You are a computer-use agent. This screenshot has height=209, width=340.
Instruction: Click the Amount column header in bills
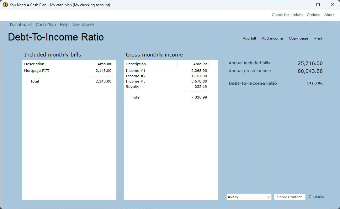[104, 64]
